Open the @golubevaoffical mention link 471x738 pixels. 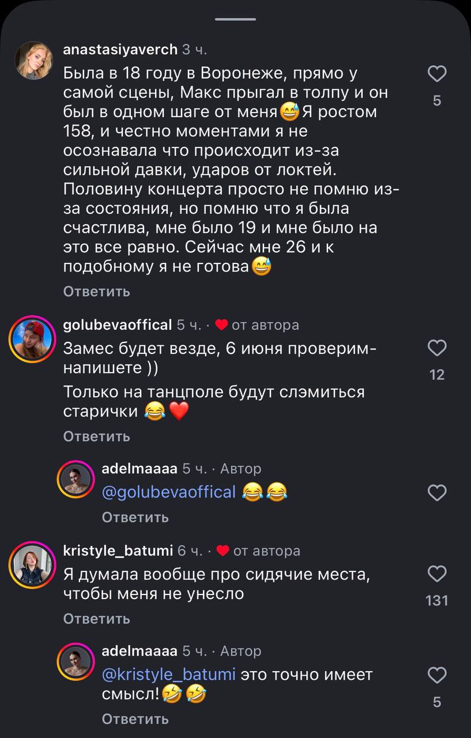[x=168, y=492]
